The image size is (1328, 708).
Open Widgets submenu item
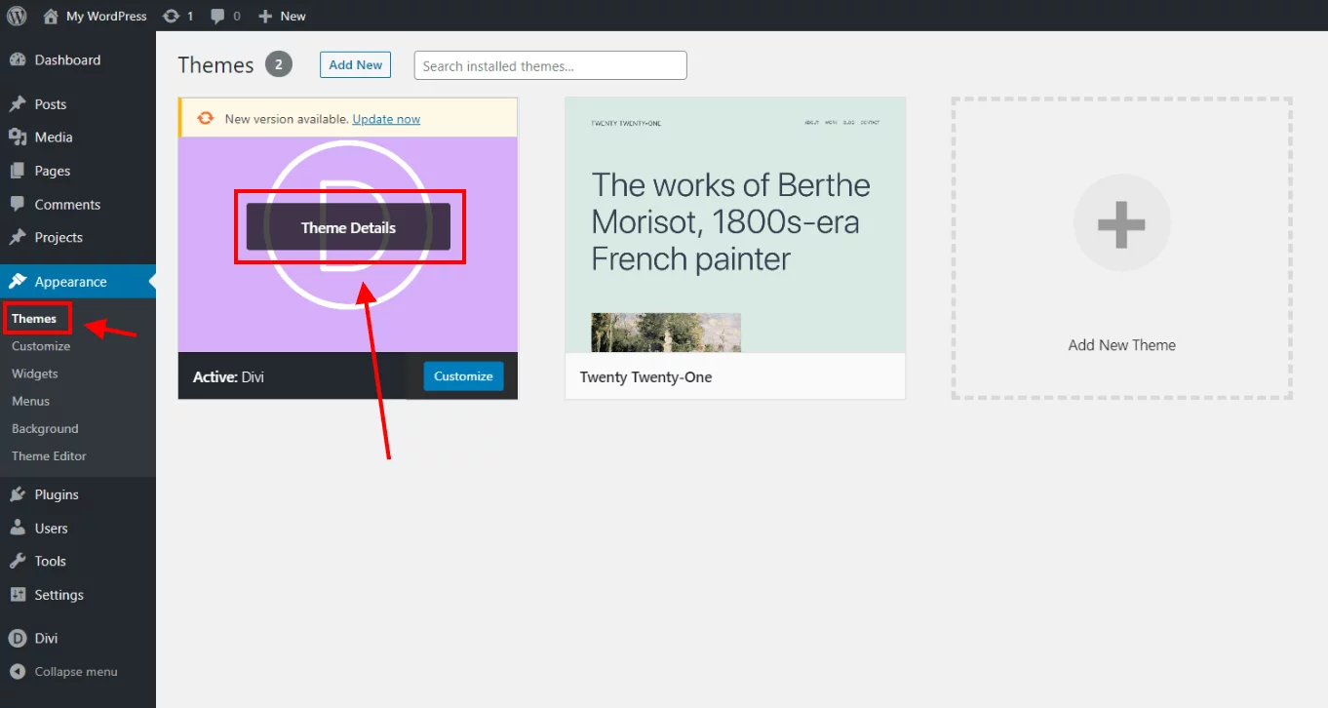35,374
